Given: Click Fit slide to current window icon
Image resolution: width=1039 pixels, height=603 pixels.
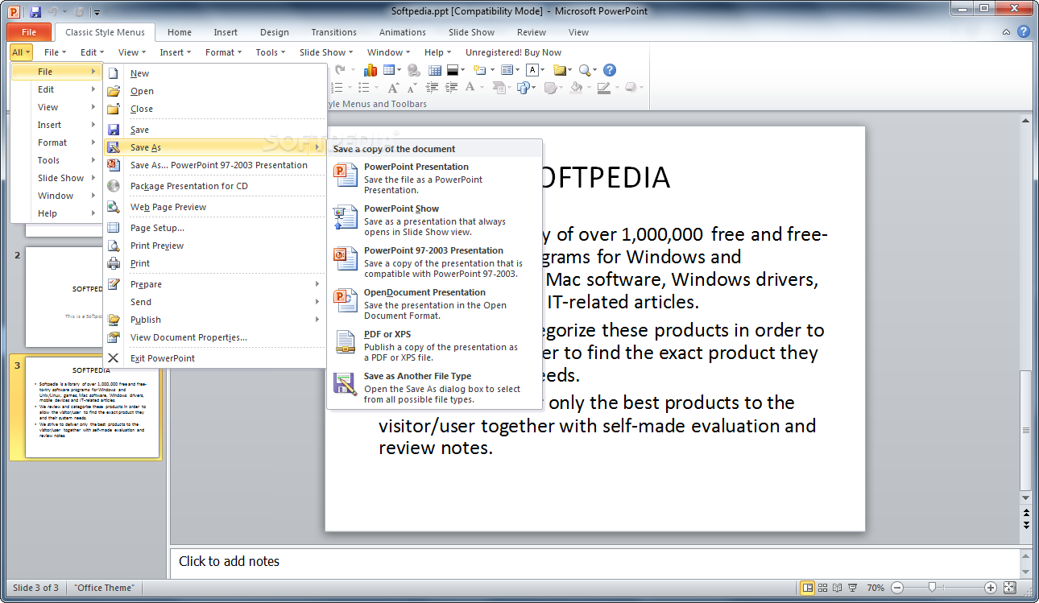Looking at the screenshot, I should [1011, 588].
